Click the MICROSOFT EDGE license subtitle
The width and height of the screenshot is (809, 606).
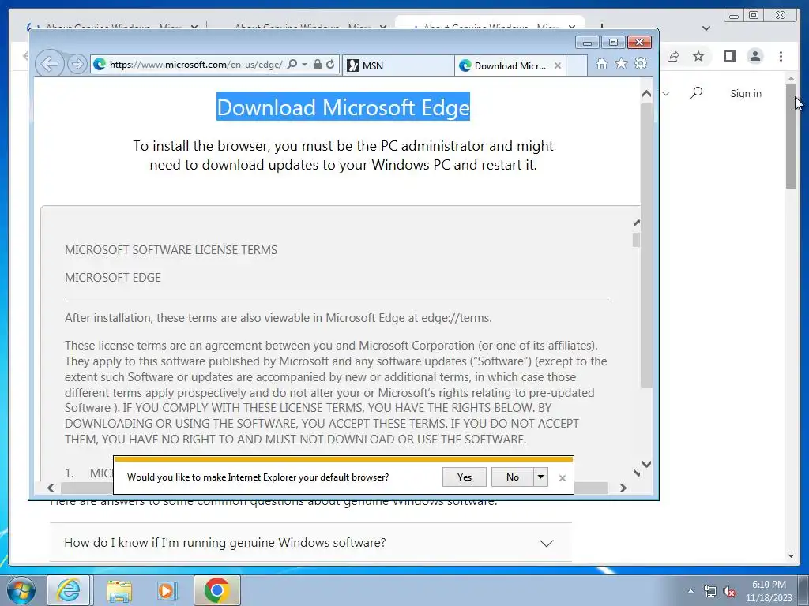point(113,278)
